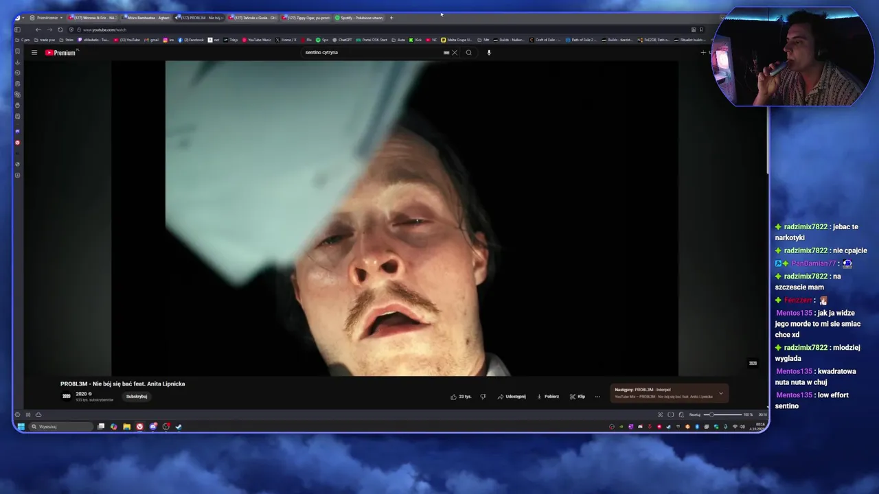The image size is (879, 494).
Task: Open 'Home / X' bookmark
Action: point(286,40)
